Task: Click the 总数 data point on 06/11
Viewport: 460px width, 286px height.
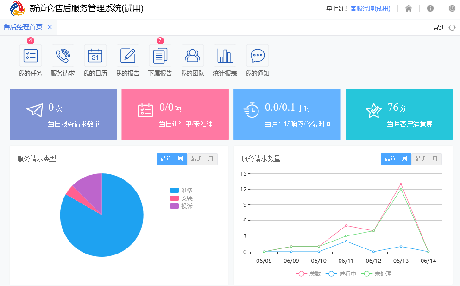Action: coord(346,226)
